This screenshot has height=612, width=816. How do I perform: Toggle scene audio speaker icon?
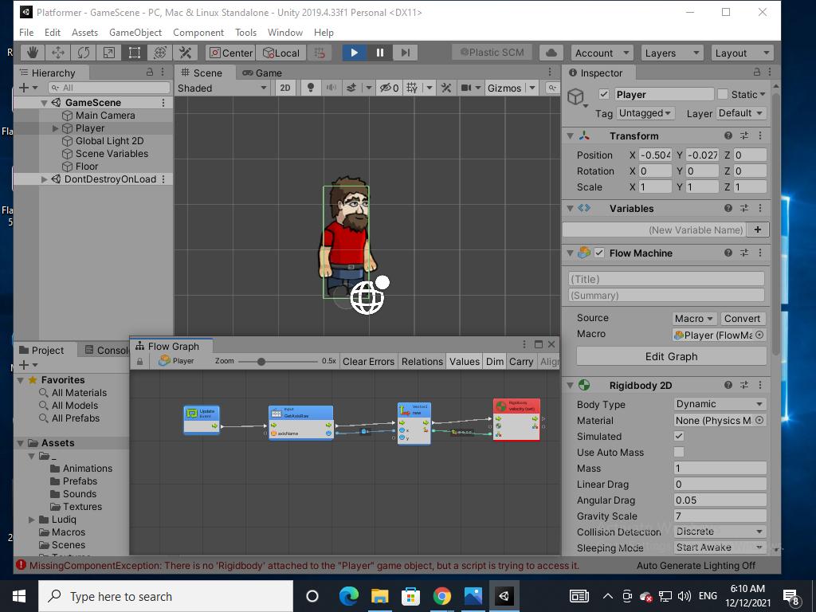(331, 88)
